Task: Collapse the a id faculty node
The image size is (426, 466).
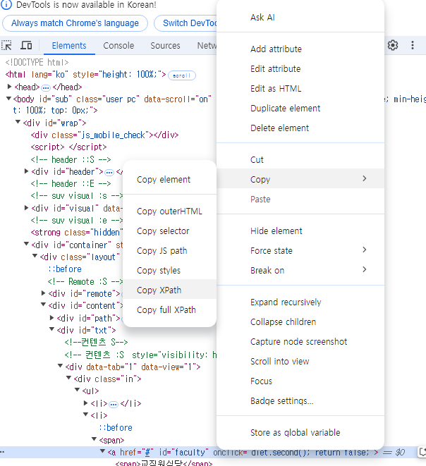Action: (102, 451)
